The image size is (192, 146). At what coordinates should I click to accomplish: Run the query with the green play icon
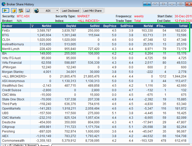(6, 10)
